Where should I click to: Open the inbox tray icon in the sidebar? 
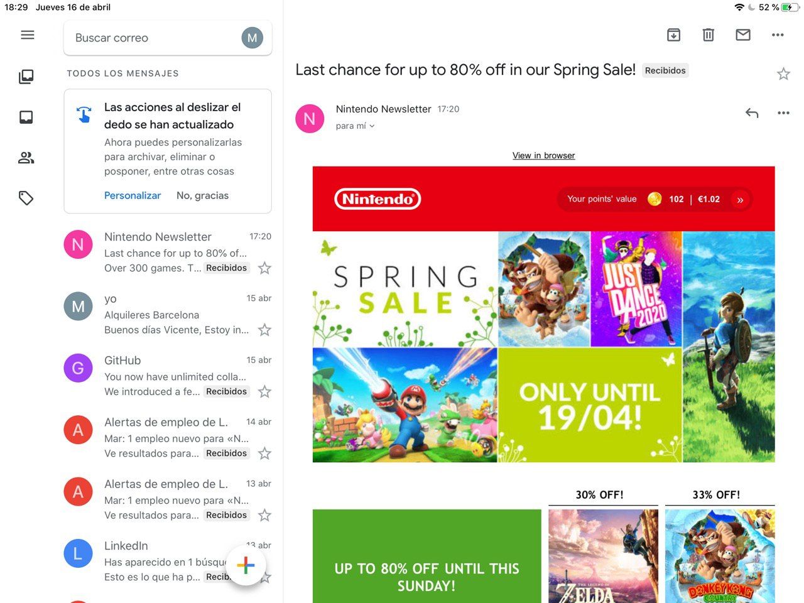26,117
